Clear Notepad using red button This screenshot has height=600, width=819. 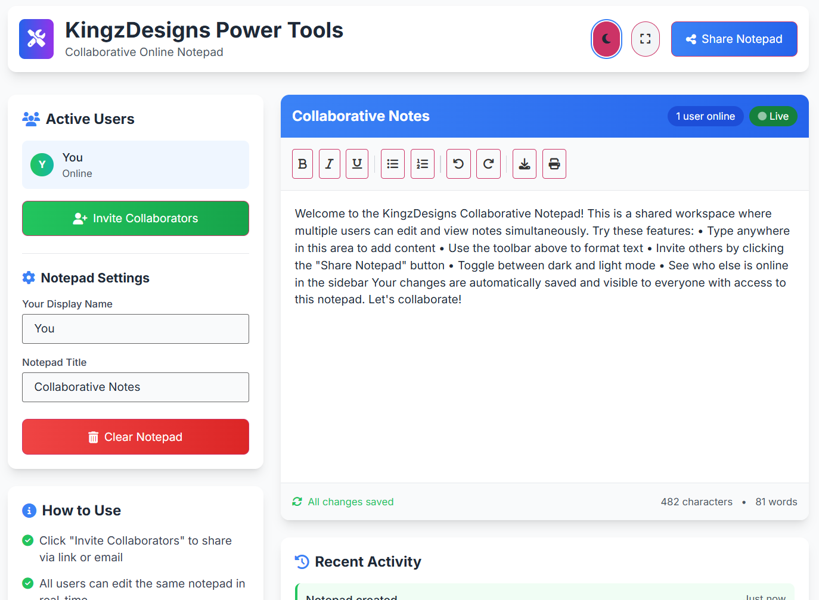[x=135, y=437]
